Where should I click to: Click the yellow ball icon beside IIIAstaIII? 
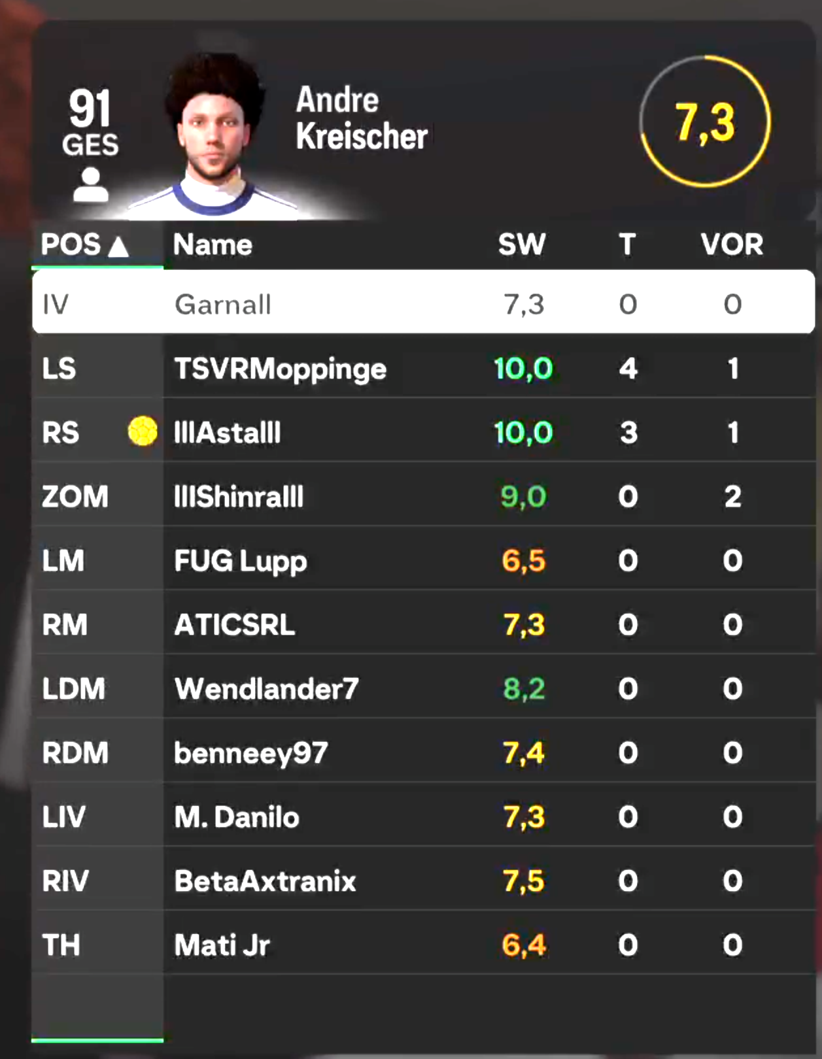tap(143, 431)
